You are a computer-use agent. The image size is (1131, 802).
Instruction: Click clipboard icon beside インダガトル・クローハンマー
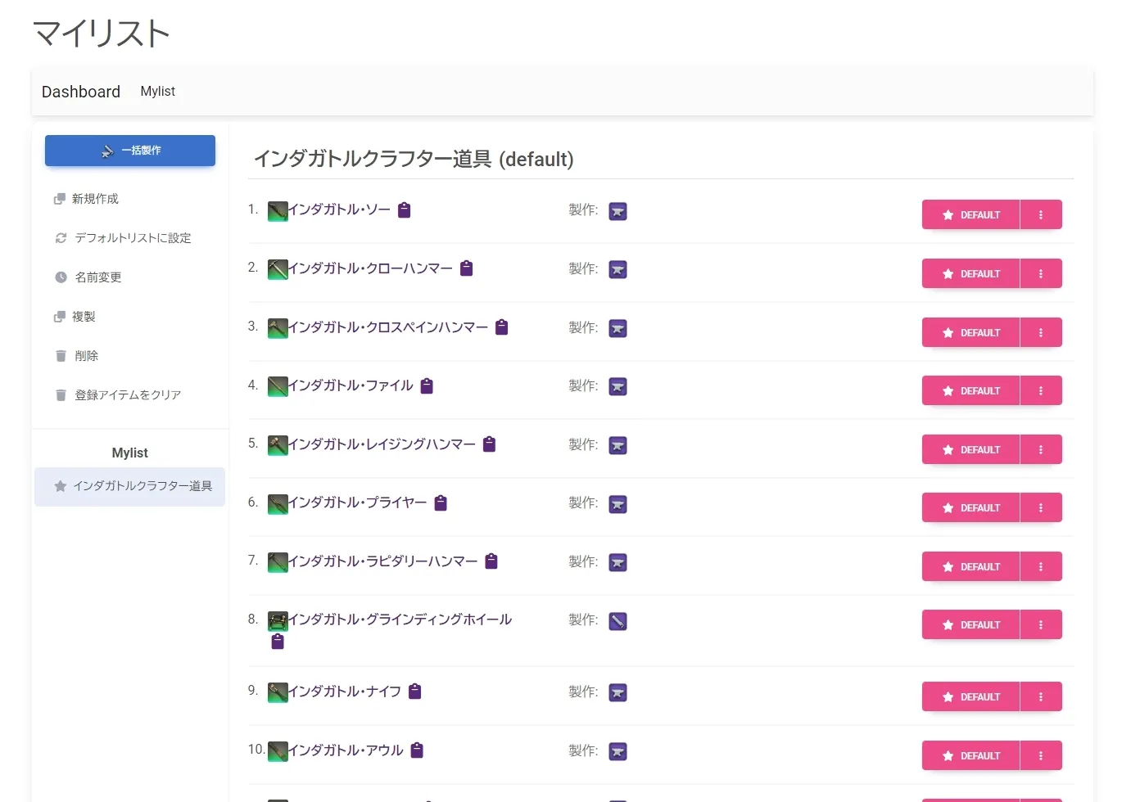click(x=467, y=268)
